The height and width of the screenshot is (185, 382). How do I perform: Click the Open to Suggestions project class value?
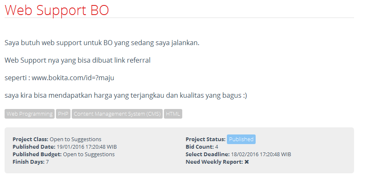point(76,139)
